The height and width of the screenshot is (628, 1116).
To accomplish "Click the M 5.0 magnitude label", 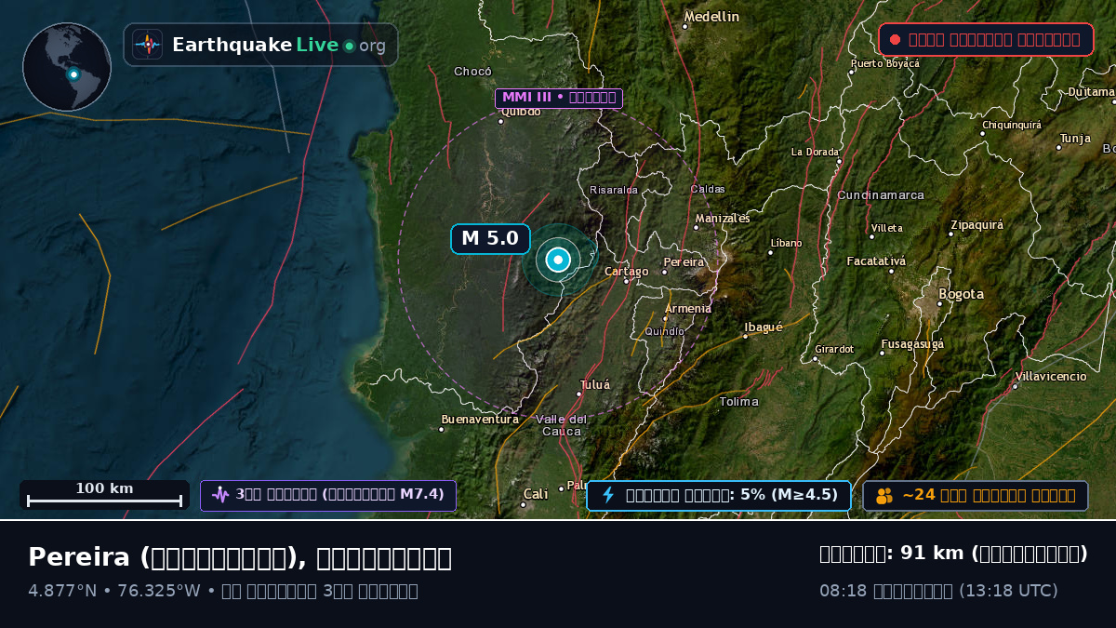I will point(490,239).
